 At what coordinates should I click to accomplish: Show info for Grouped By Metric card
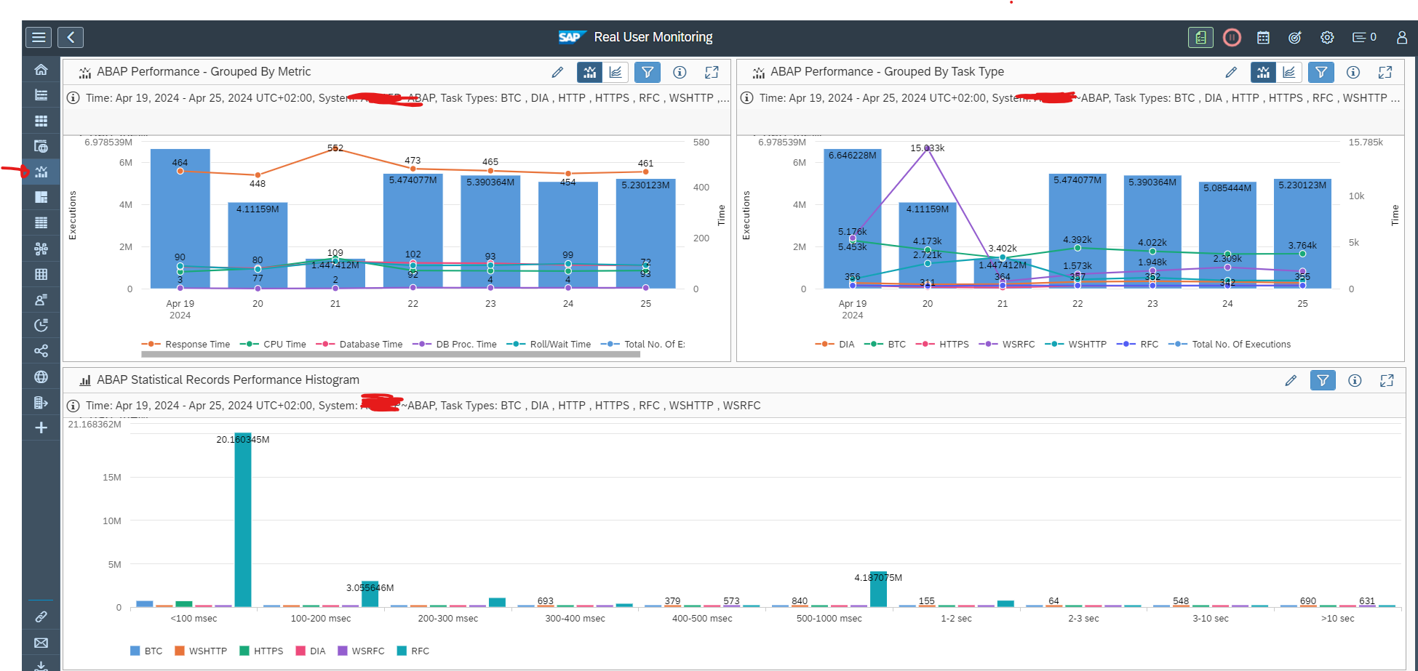pos(680,72)
